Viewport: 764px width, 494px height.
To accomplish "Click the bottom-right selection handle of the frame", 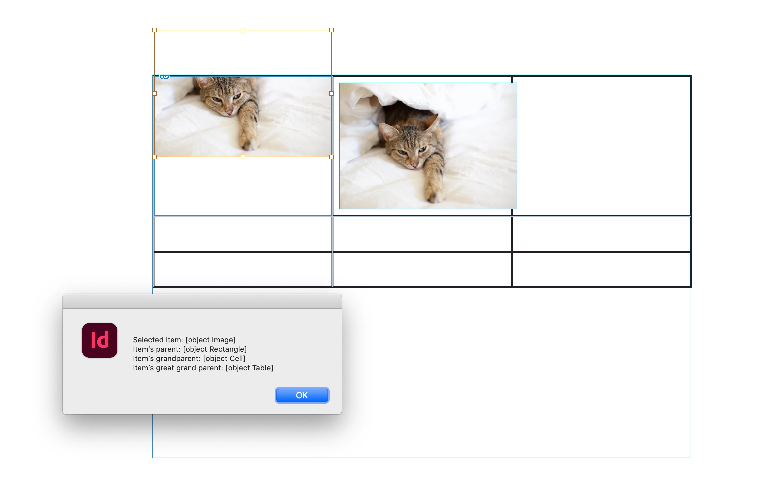I will click(x=331, y=157).
